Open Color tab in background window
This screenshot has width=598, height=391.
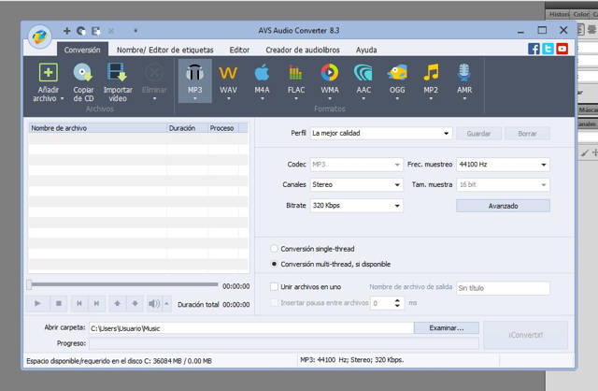[x=580, y=14]
